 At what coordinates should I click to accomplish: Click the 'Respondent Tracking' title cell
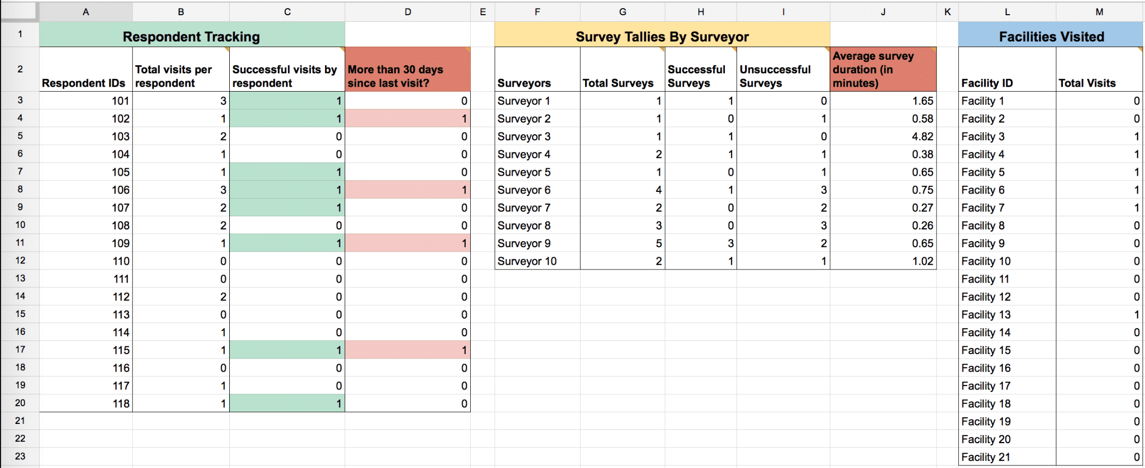(192, 35)
